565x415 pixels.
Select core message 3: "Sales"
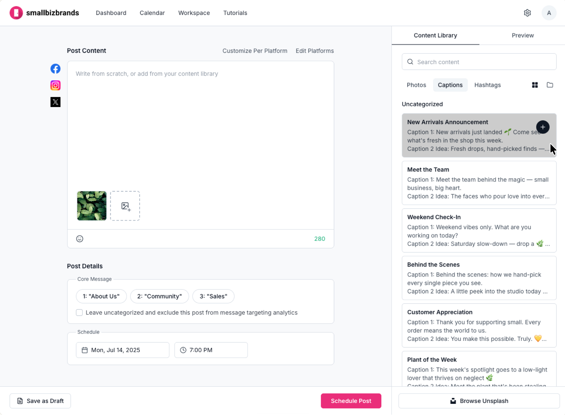coord(213,296)
